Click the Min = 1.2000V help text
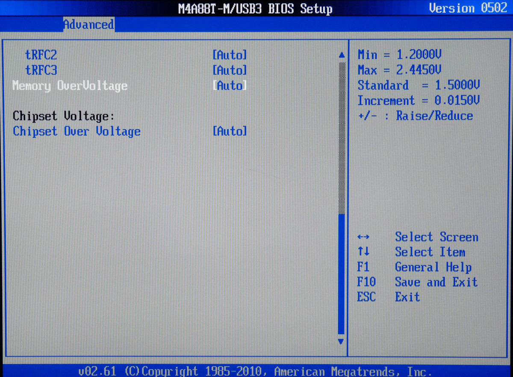The width and height of the screenshot is (513, 377). 400,55
